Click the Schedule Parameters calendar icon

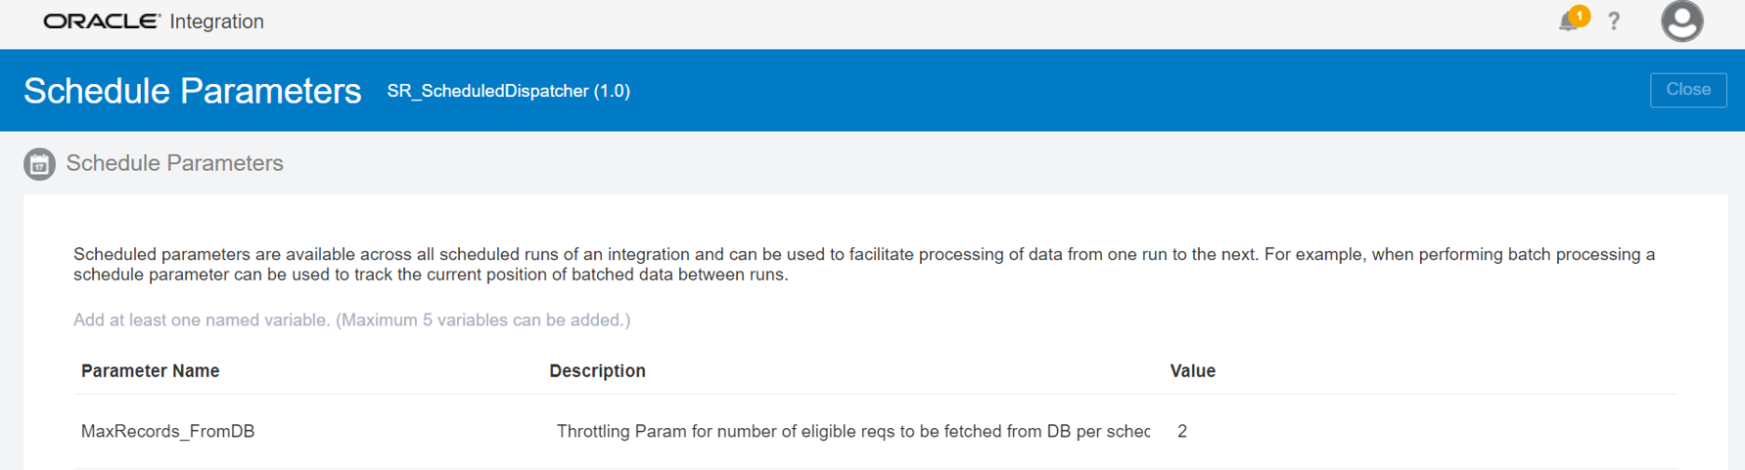pos(39,164)
